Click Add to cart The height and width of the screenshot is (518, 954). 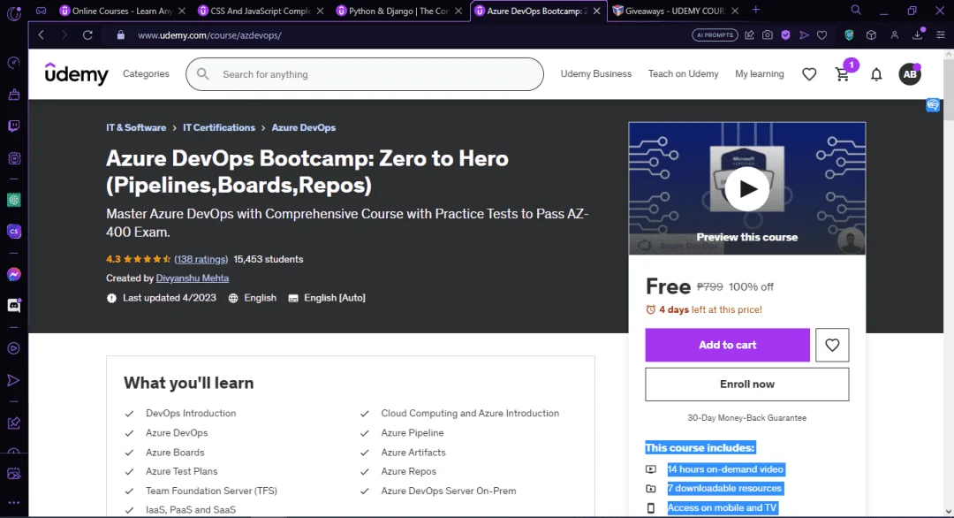[728, 345]
